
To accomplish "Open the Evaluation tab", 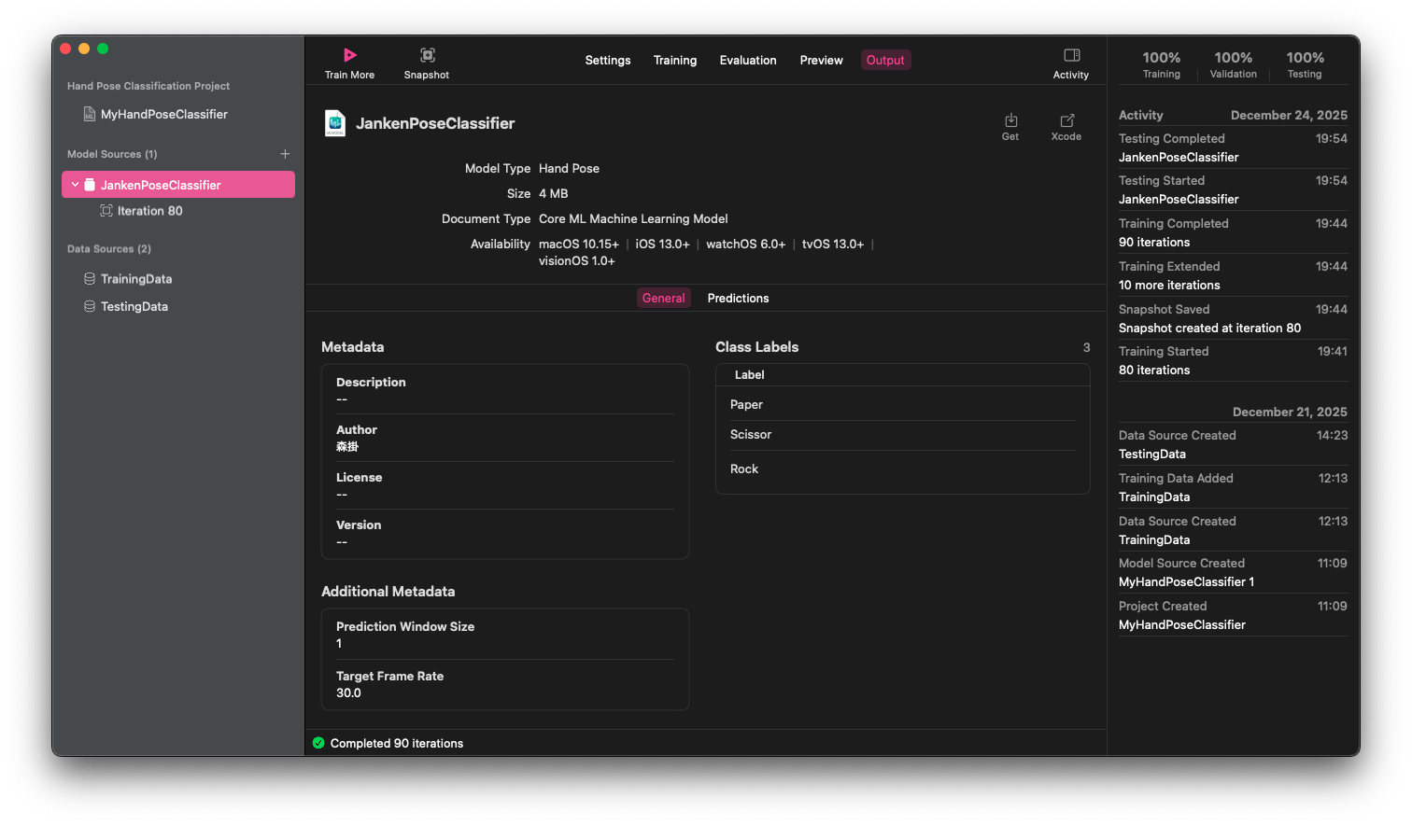I will 748,60.
